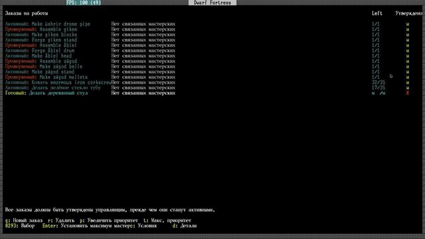Screen dimensions: 425x239
Task: Select the Make zágod stand order
Action: coord(40,72)
